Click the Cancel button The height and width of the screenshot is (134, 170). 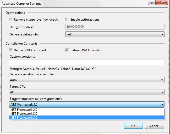(x=155, y=126)
